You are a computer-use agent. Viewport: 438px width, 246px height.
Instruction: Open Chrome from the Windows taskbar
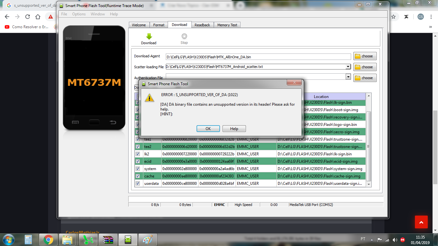(48, 240)
